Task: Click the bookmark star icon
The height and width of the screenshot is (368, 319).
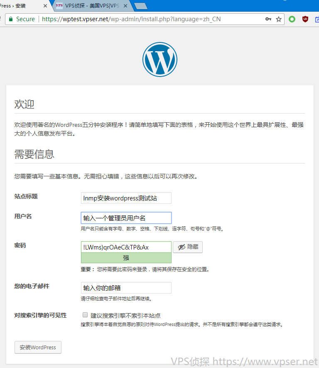Action: coord(279,19)
